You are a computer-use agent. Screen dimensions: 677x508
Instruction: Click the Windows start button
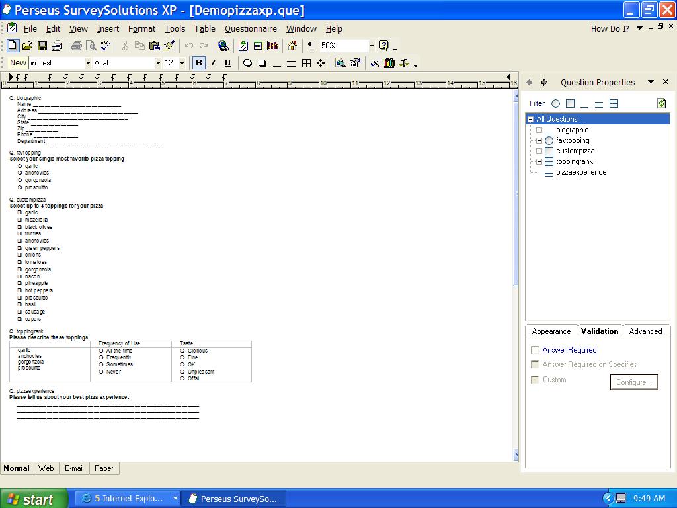click(x=34, y=499)
